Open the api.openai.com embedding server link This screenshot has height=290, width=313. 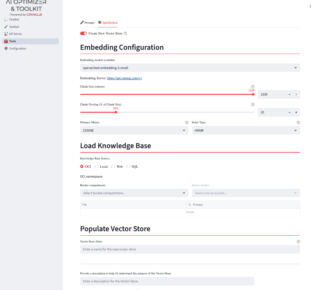click(x=124, y=78)
